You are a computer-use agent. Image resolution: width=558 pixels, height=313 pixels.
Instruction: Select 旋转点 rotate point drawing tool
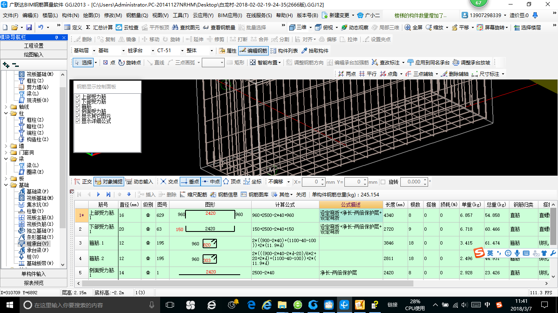(x=129, y=62)
